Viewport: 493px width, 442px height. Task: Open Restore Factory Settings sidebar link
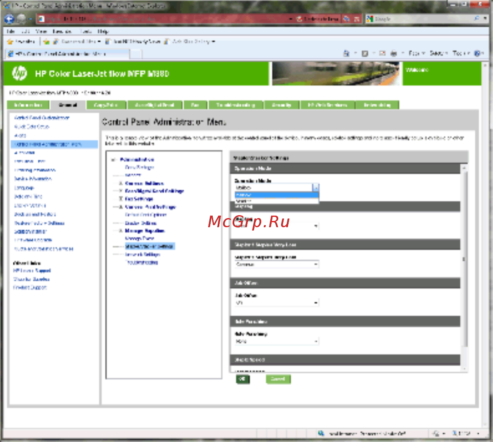coord(39,223)
